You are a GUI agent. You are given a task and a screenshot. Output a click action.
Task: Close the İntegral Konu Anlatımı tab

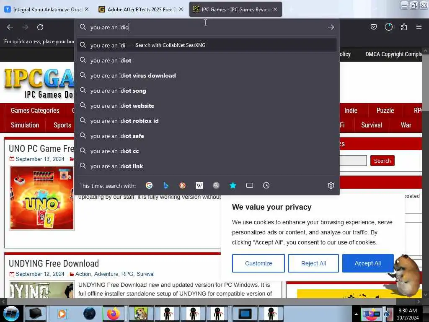click(x=87, y=9)
